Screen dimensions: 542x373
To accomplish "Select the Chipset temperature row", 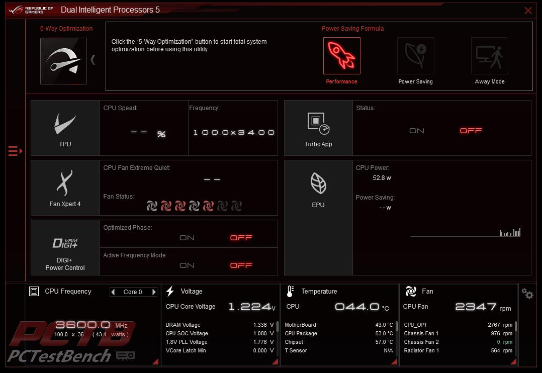I will tap(339, 342).
